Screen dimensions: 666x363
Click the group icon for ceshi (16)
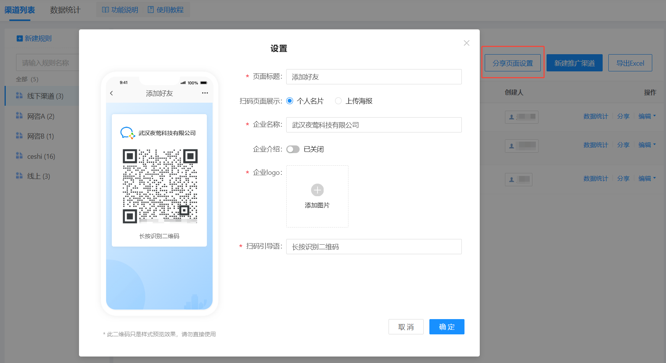click(19, 155)
